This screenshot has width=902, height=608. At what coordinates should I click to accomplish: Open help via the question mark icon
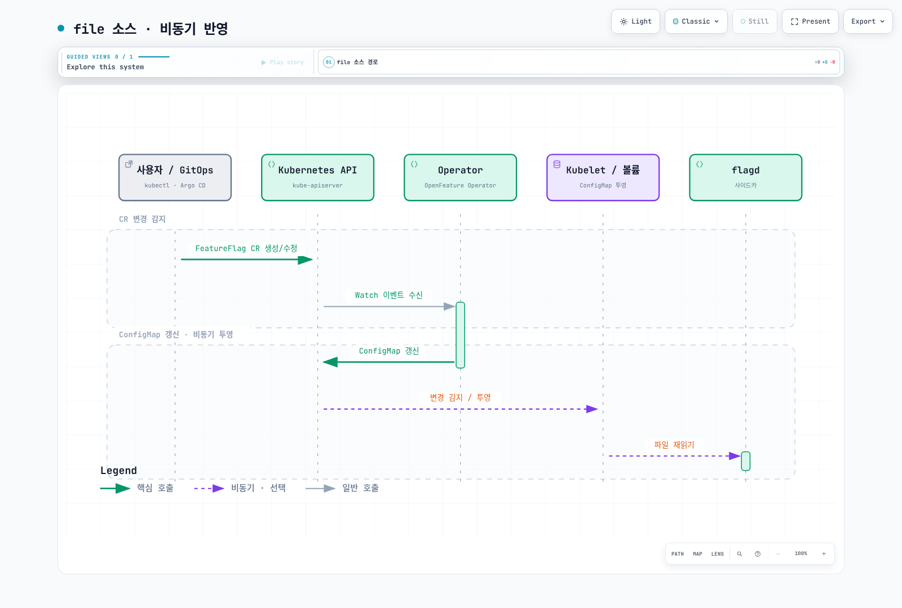[758, 554]
